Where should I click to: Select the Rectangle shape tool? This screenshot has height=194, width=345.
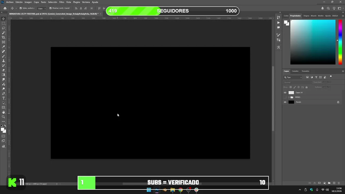coord(4,108)
